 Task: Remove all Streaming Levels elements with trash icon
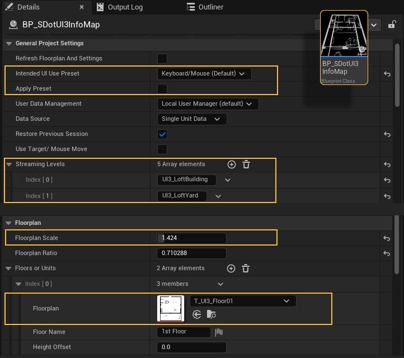246,164
